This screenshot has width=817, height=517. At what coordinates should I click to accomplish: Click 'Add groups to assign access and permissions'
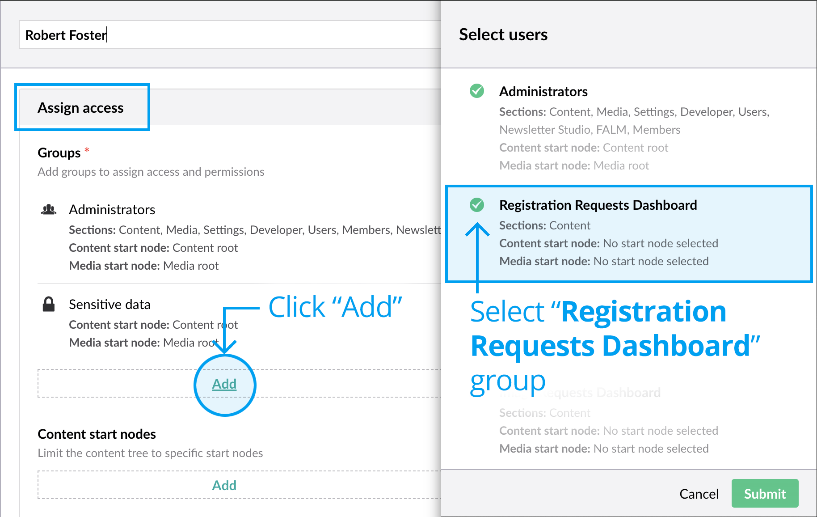[x=151, y=172]
